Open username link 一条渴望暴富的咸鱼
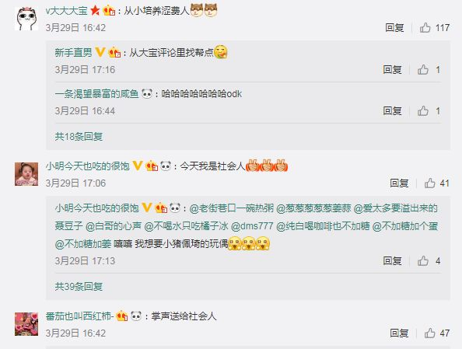462x349 pixels. (96, 94)
